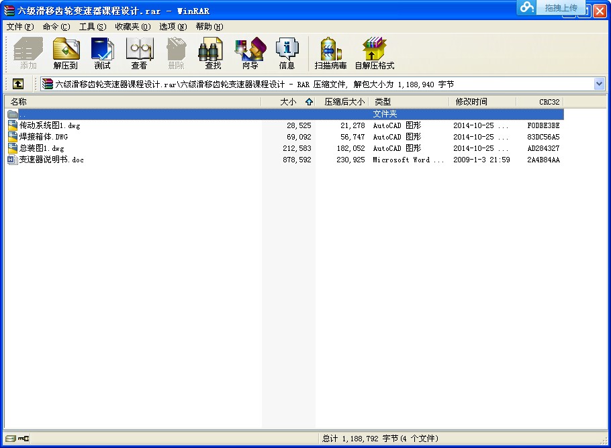Sort by 压缩后大小 column header

click(342, 101)
